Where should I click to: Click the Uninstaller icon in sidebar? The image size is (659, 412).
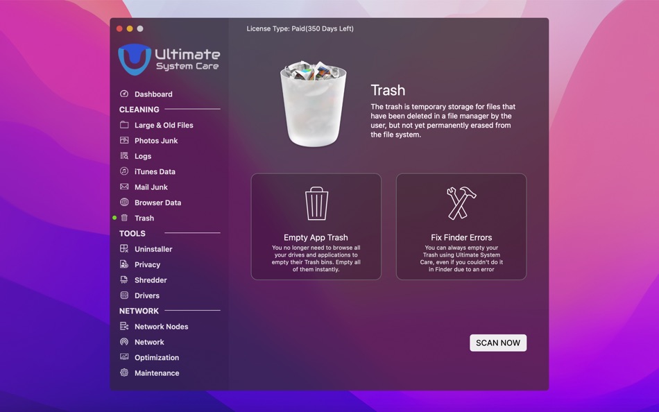tap(124, 248)
